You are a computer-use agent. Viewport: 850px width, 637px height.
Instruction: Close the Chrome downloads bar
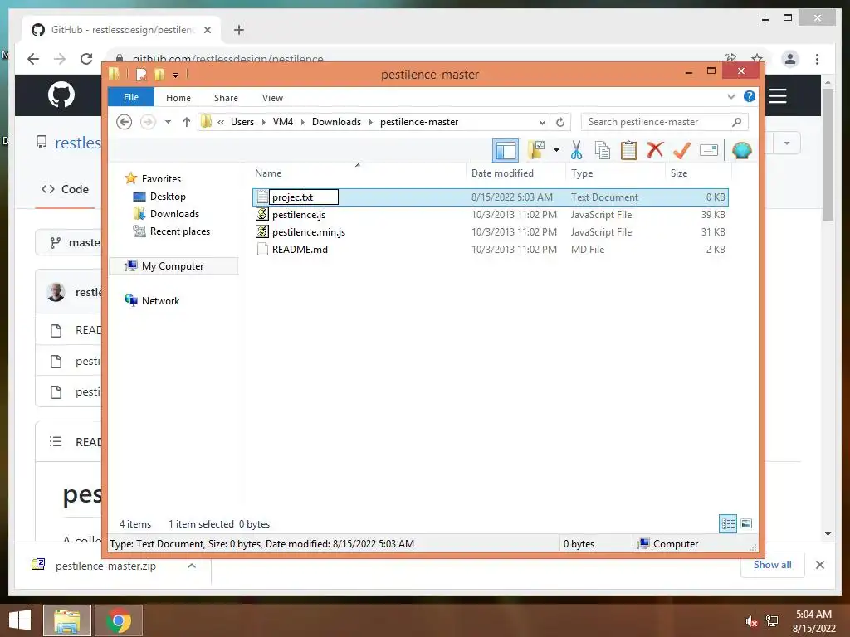pyautogui.click(x=819, y=565)
